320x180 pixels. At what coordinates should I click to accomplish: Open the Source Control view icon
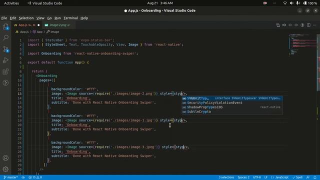(5, 49)
